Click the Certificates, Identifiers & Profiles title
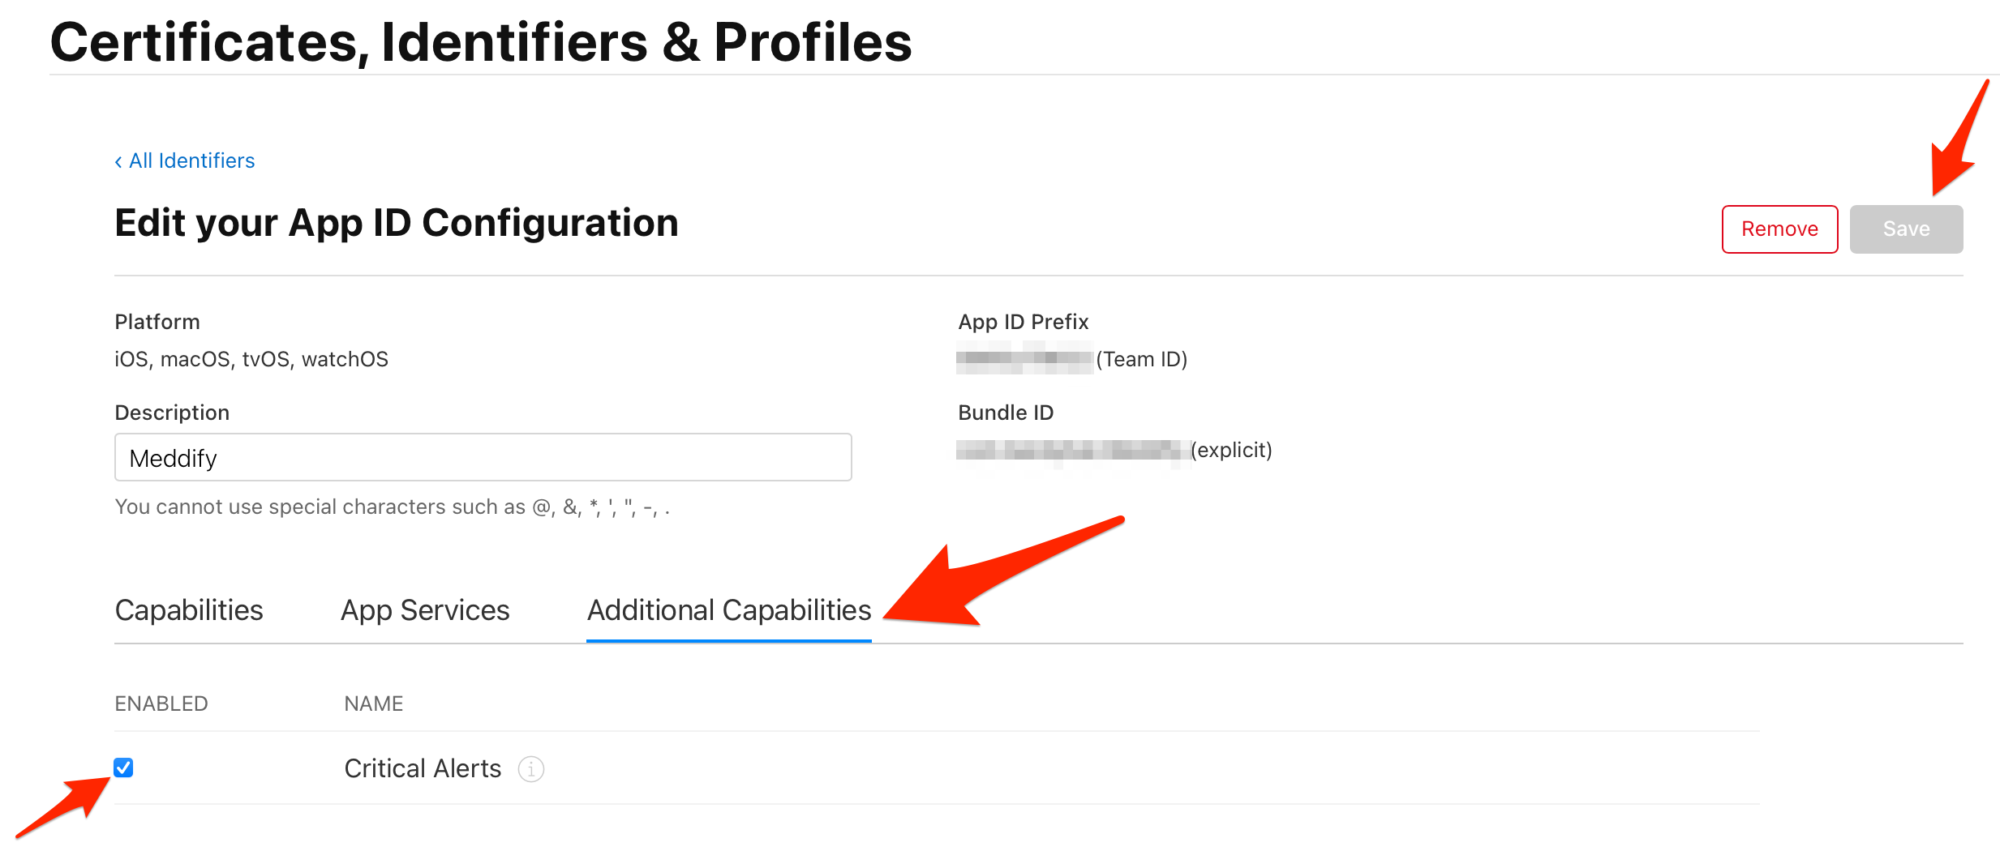The height and width of the screenshot is (851, 2000). click(480, 42)
